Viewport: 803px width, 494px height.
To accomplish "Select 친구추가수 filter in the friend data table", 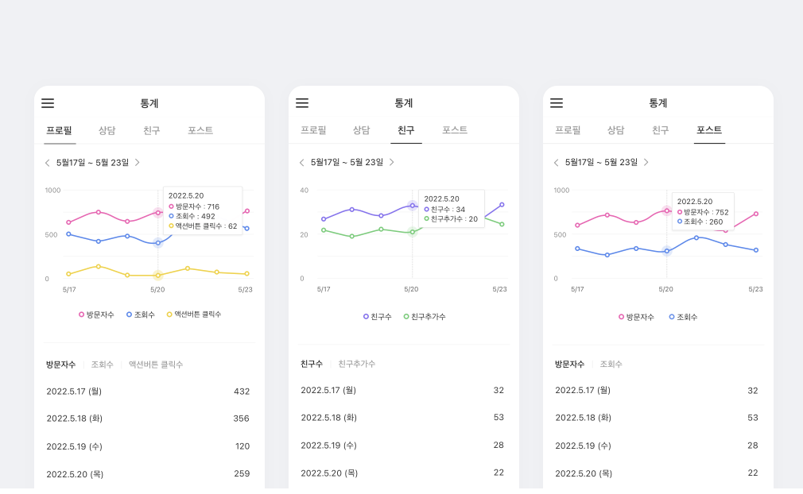I will pyautogui.click(x=357, y=365).
